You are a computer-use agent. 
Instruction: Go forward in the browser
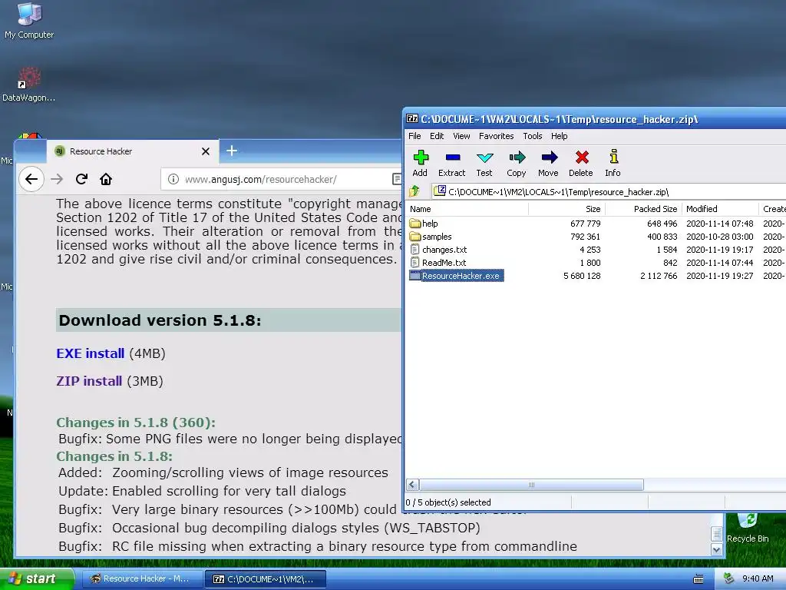click(57, 179)
